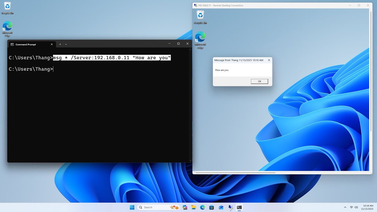Click OK in the message dialog
The image size is (377, 212).
pos(259,81)
